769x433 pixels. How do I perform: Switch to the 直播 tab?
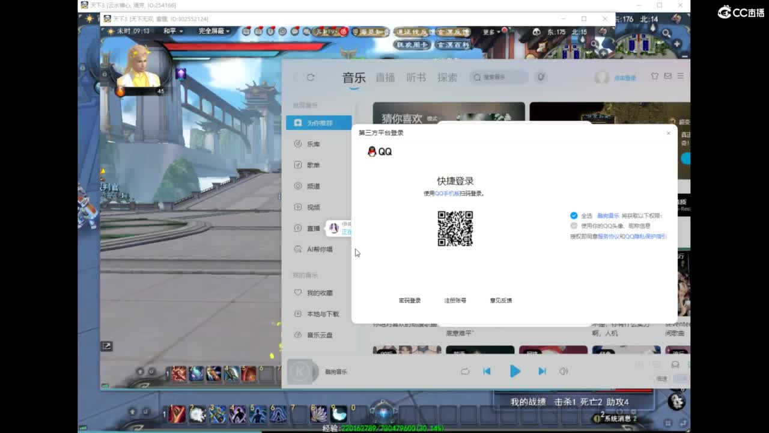385,77
